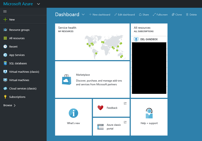Click the Feedback heart icon

(100, 108)
